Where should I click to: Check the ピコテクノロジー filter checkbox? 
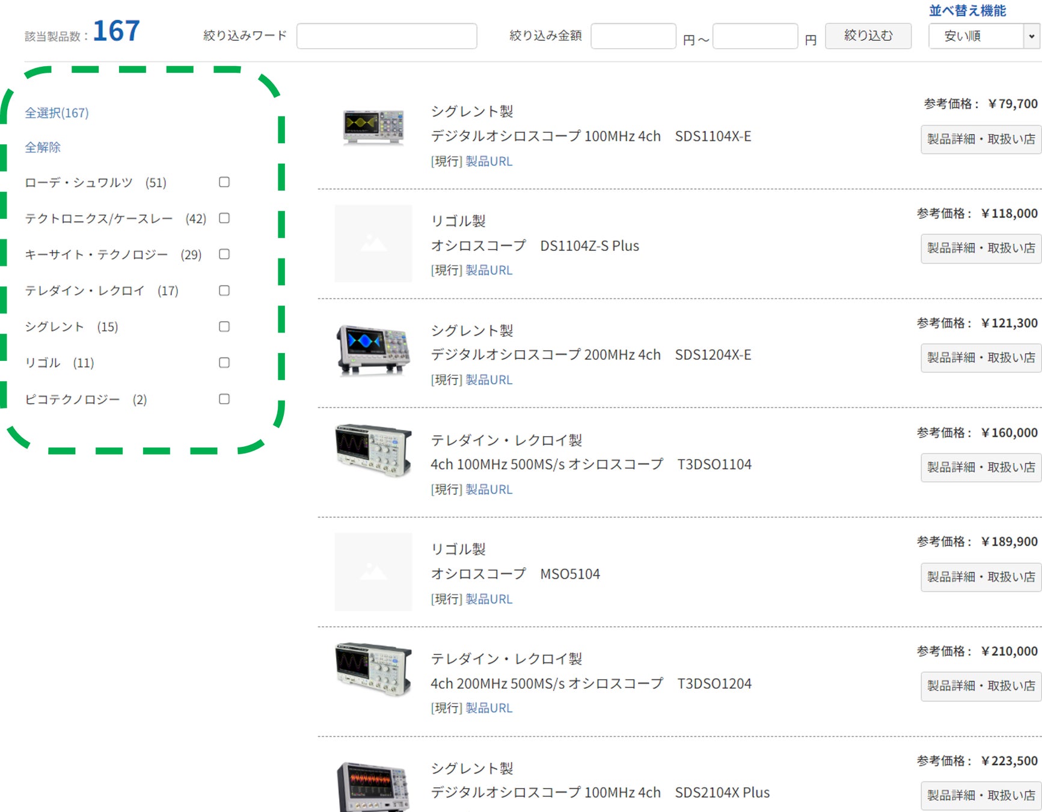pyautogui.click(x=224, y=399)
